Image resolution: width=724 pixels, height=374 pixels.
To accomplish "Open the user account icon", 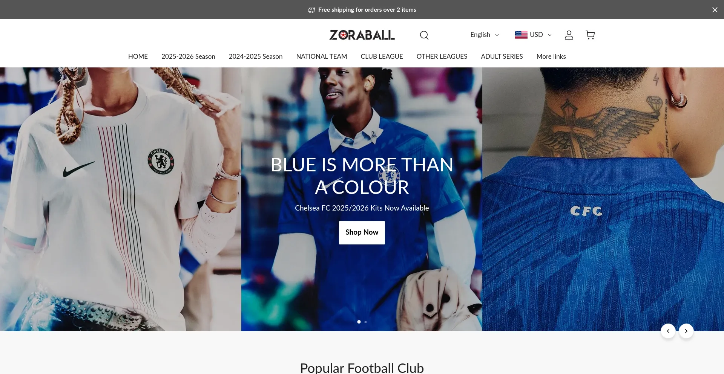I will click(569, 35).
